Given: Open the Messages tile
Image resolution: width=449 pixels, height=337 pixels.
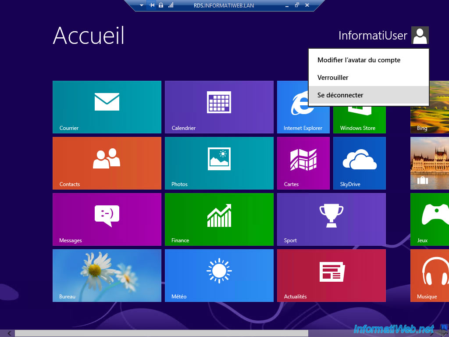Looking at the screenshot, I should [107, 219].
